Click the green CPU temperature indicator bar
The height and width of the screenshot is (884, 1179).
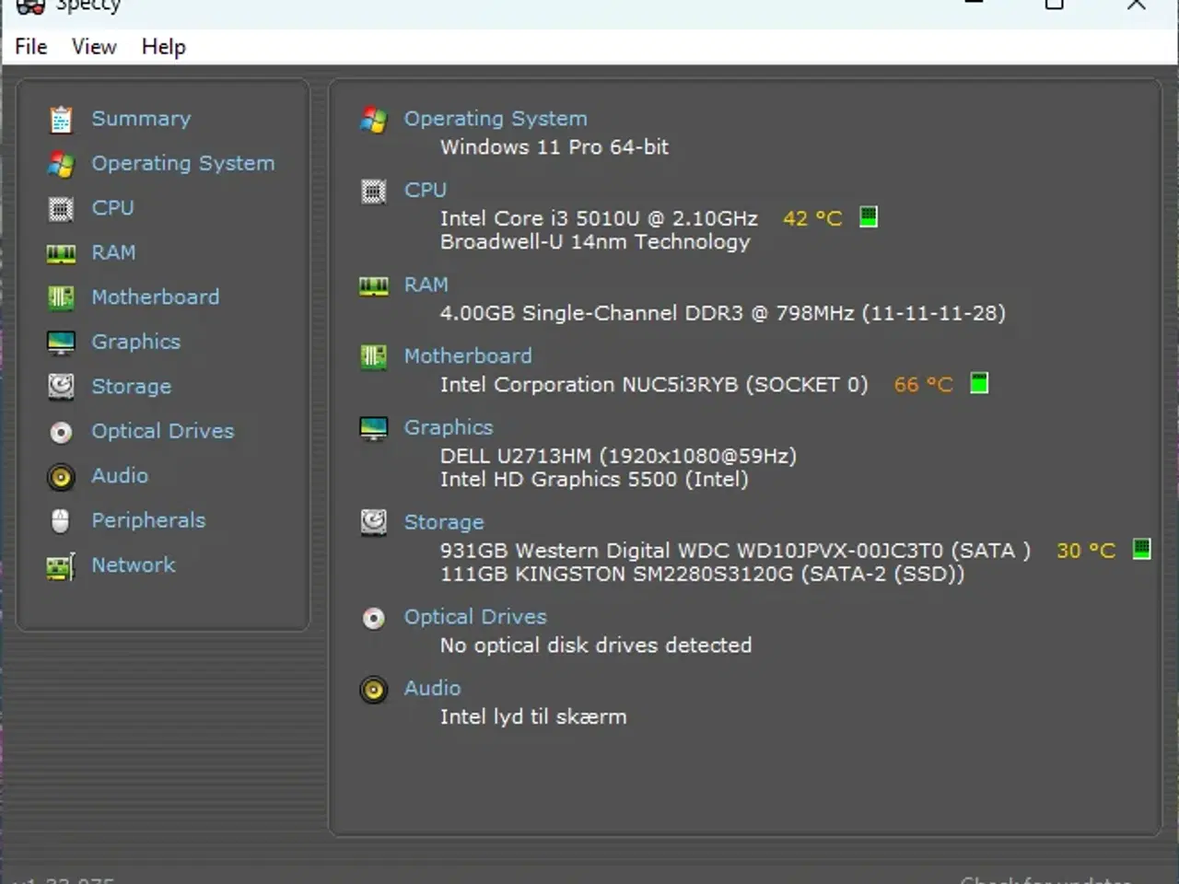tap(867, 217)
